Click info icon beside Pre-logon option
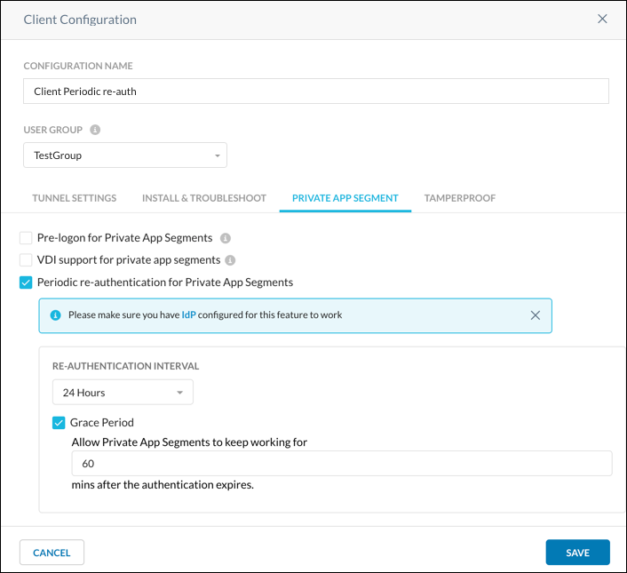 226,238
